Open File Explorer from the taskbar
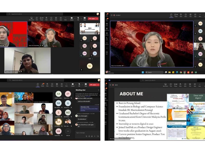Viewport: 205px width, 153px height. (x=170, y=72)
